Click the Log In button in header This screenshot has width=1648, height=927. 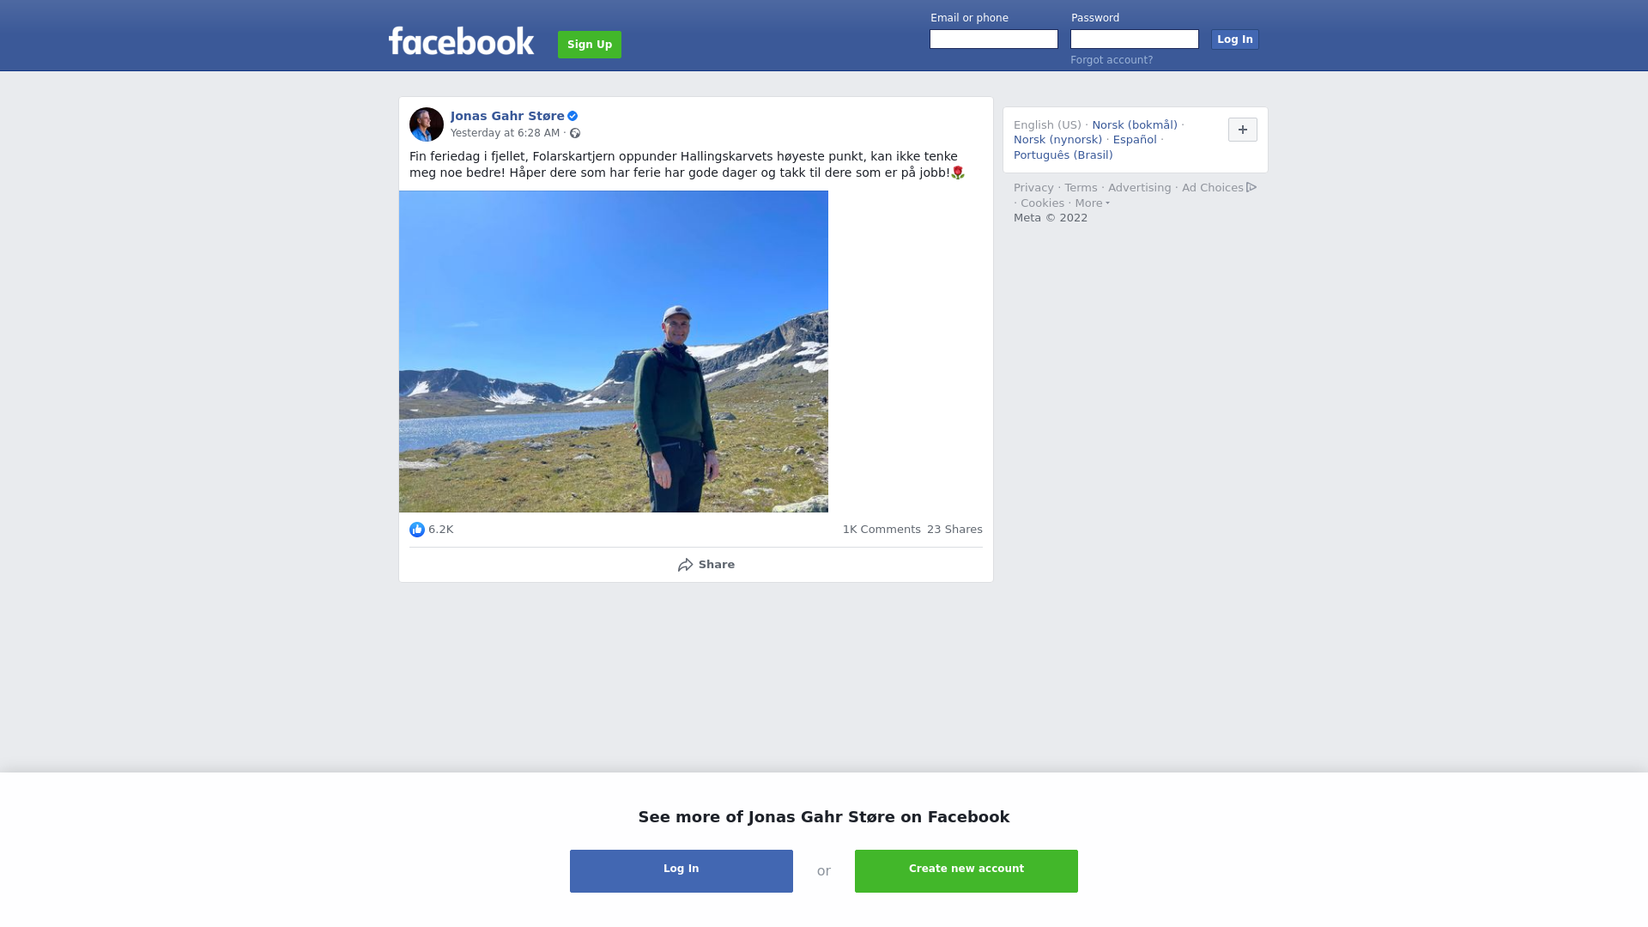(1235, 39)
